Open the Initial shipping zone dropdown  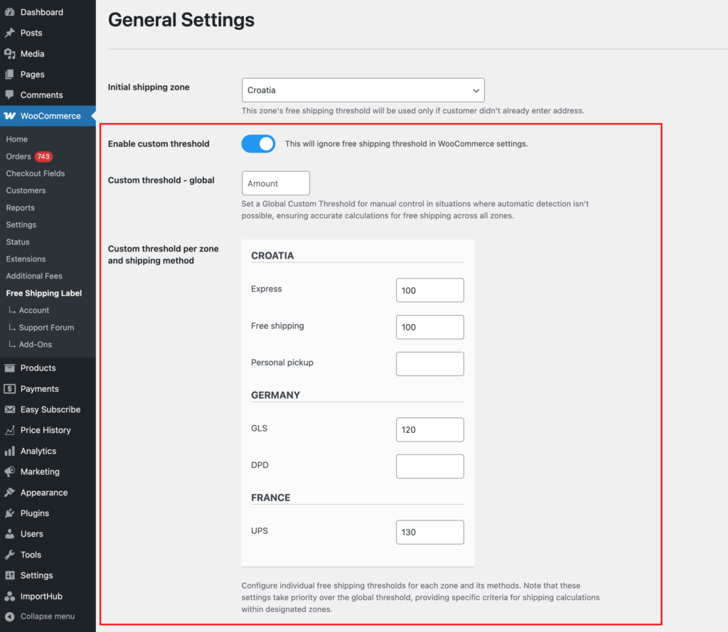coord(363,90)
